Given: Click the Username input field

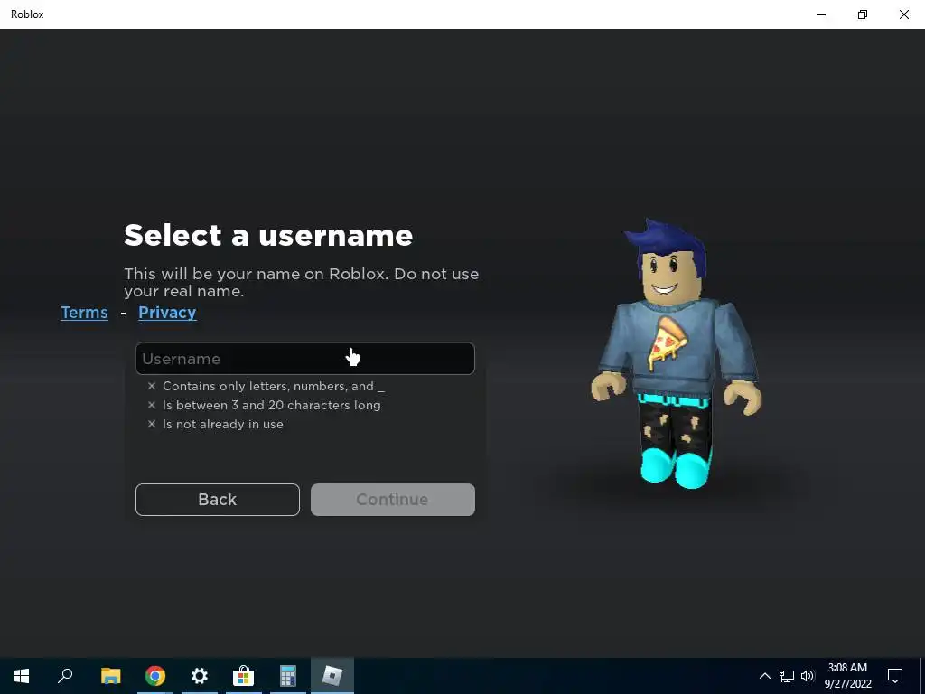Looking at the screenshot, I should coord(305,358).
